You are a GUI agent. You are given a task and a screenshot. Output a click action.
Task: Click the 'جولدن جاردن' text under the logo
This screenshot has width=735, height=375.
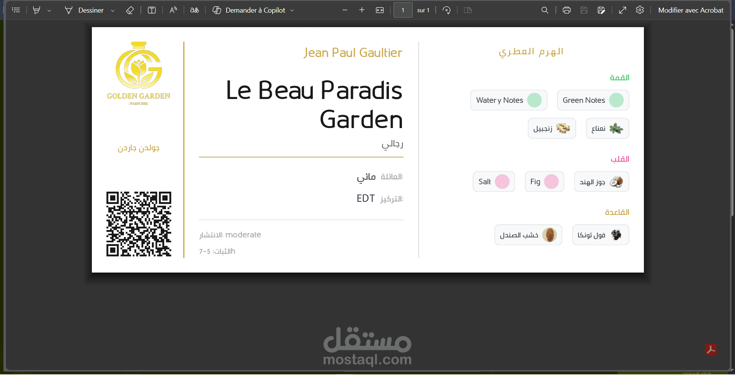click(139, 148)
